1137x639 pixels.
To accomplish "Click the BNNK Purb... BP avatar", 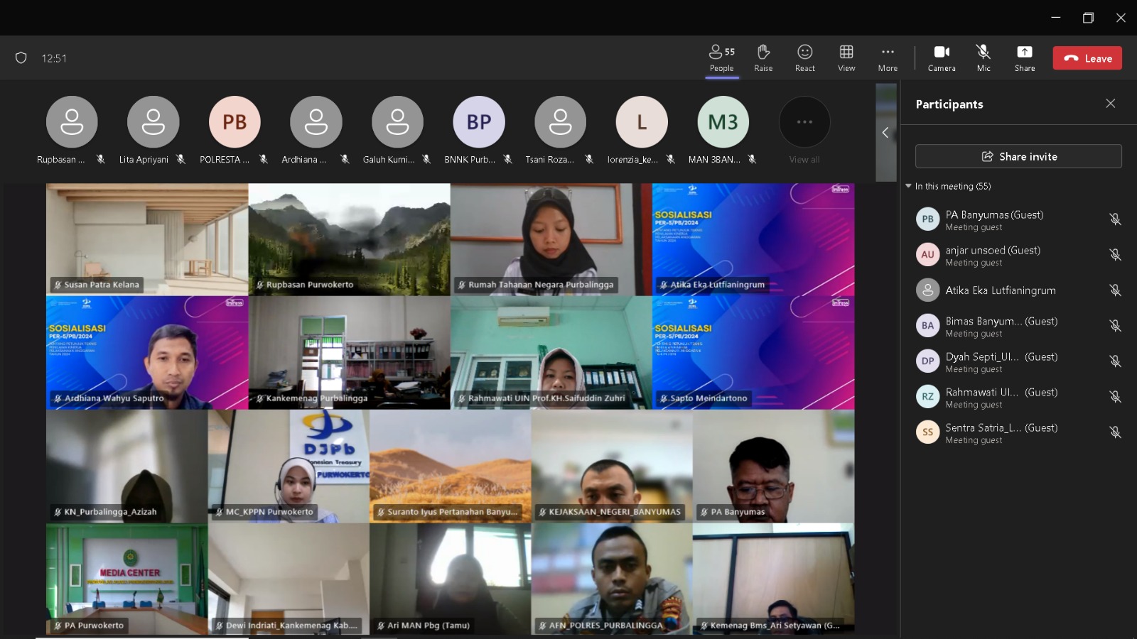I will click(478, 122).
